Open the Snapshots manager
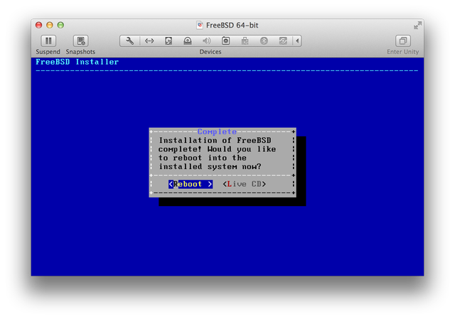This screenshot has width=455, height=319. click(80, 41)
